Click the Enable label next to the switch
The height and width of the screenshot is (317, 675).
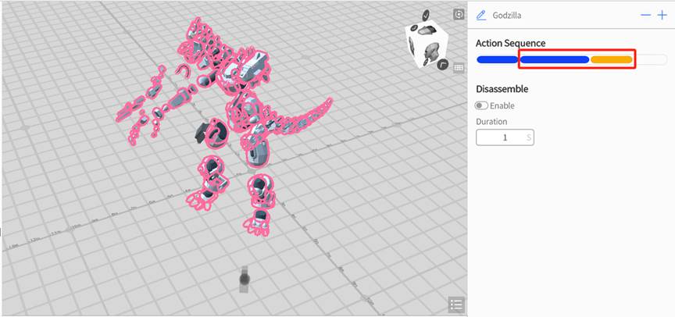pos(502,106)
